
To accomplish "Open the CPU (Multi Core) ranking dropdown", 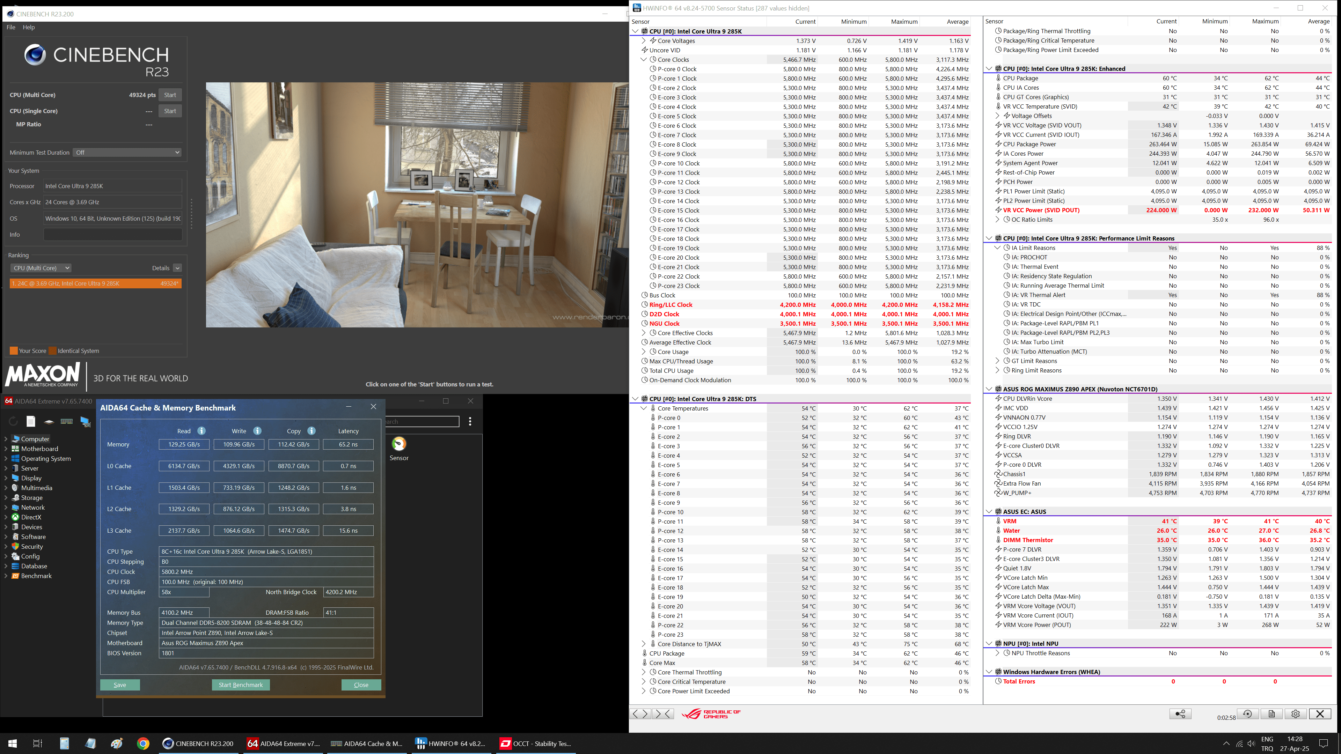I will click(x=41, y=268).
